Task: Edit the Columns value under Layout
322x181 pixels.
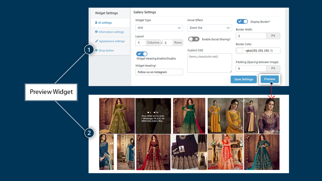Action: pos(140,42)
